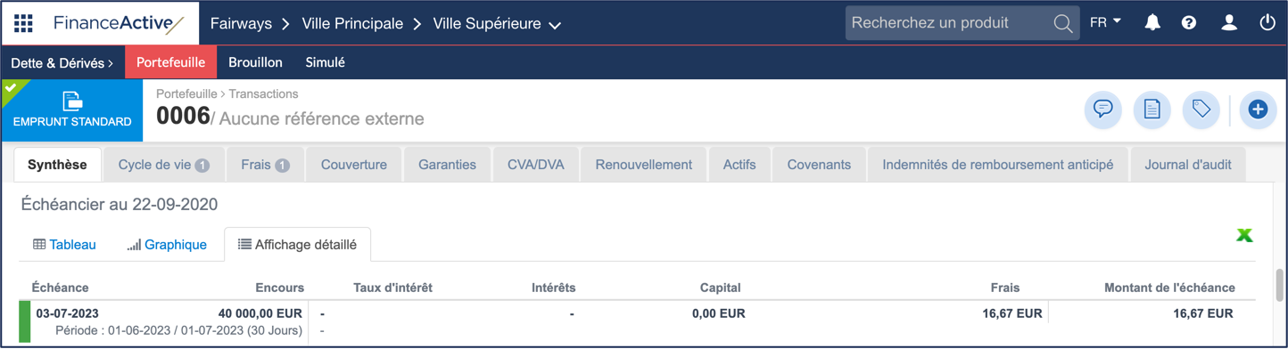1288x349 pixels.
Task: Click the search magnifier icon
Action: (1062, 24)
